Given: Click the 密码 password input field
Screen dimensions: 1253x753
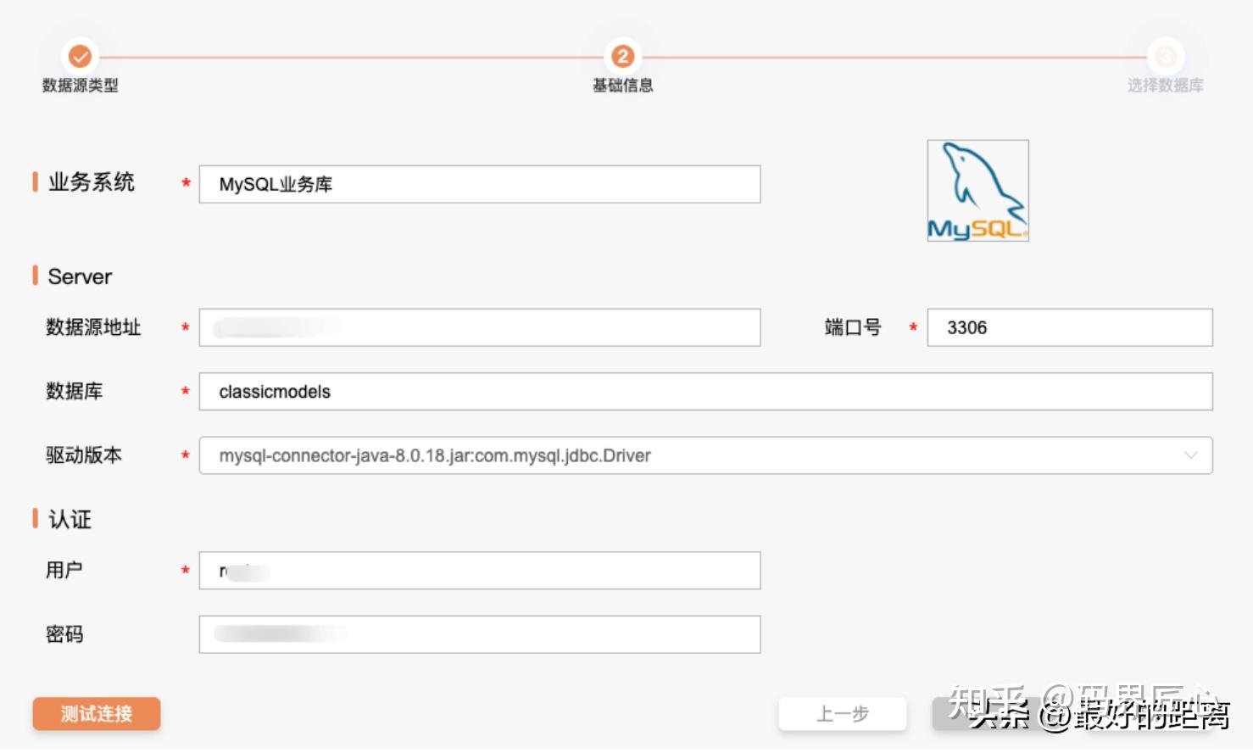Looking at the screenshot, I should pyautogui.click(x=479, y=633).
